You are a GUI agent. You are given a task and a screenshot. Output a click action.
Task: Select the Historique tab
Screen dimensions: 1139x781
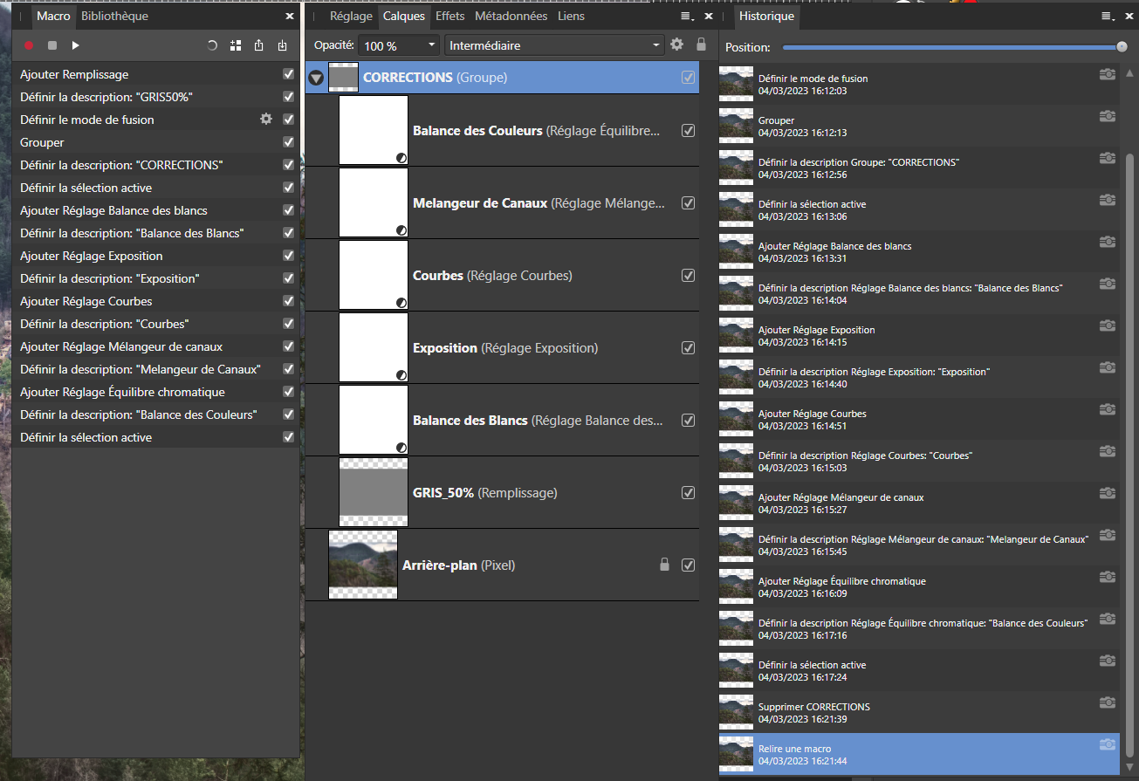[766, 16]
